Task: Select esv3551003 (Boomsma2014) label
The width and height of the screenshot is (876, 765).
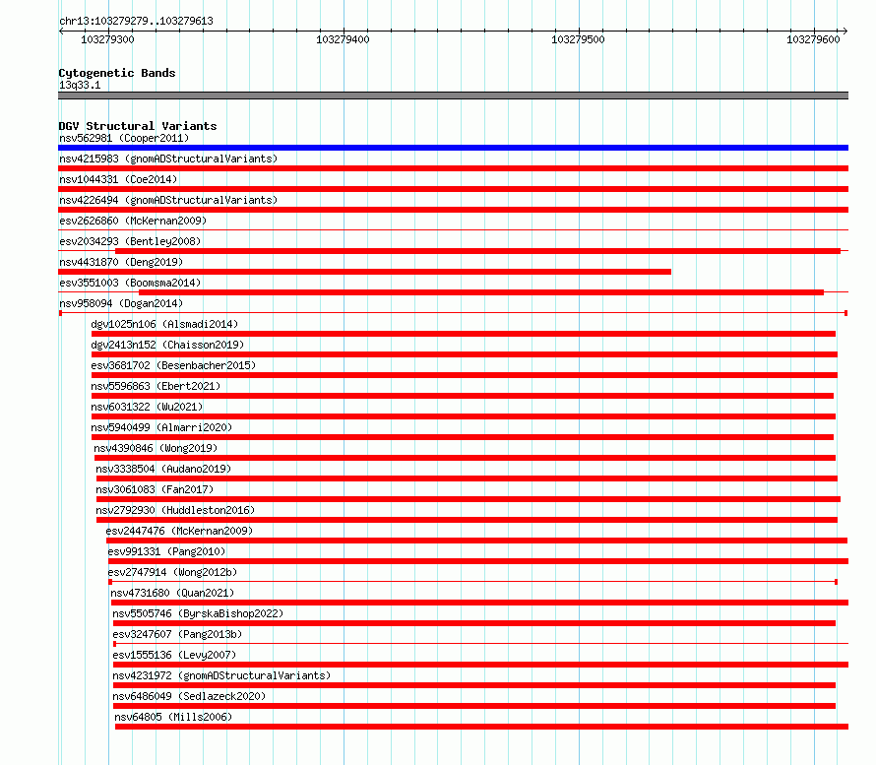Action: 130,283
